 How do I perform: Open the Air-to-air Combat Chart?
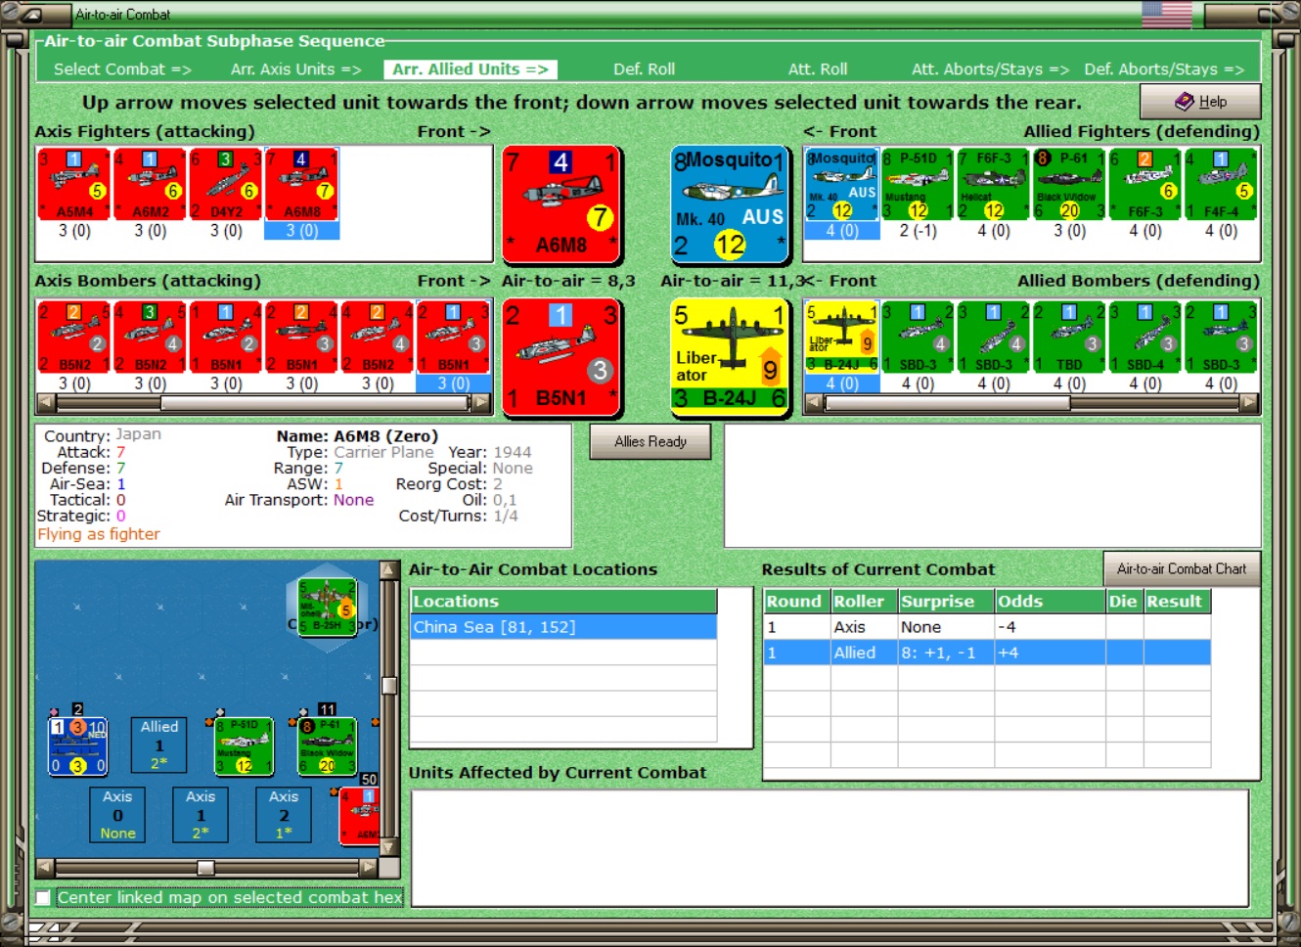tap(1182, 569)
